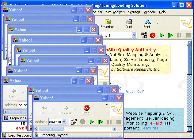
Task: Click right scroll arrow in frontmost Yahoo! window
Action: pyautogui.click(x=115, y=129)
